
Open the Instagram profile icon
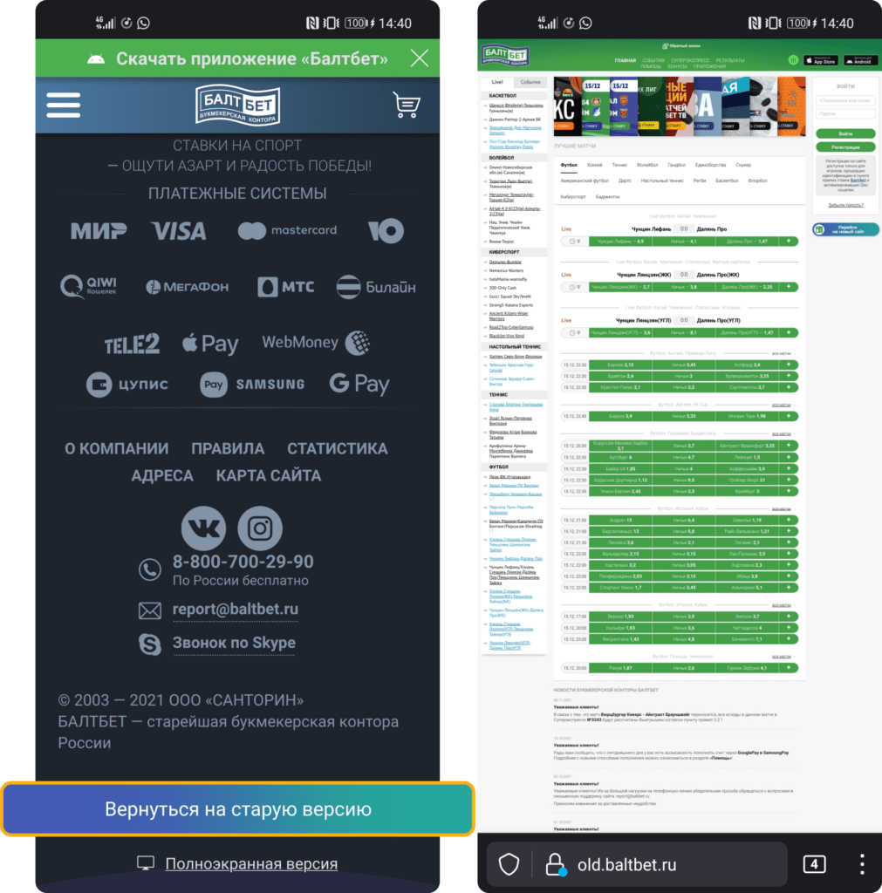click(x=260, y=528)
